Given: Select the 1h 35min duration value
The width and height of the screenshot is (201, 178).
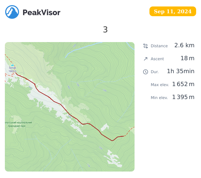Looking at the screenshot, I should tap(181, 71).
